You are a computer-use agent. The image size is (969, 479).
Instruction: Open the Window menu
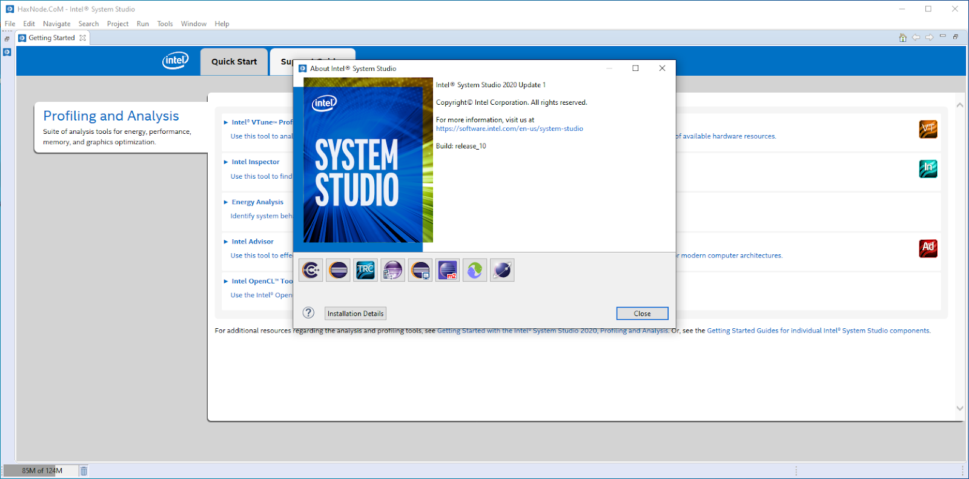point(194,24)
